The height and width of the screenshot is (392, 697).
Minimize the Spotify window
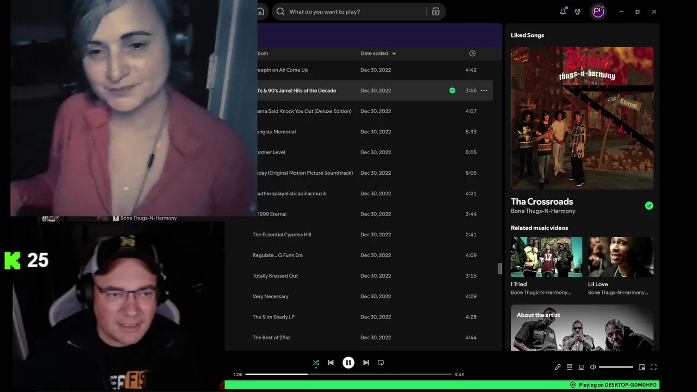pos(621,11)
